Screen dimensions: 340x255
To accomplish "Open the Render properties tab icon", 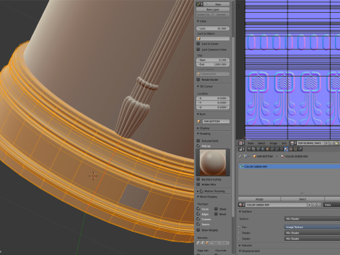I will (x=249, y=149).
